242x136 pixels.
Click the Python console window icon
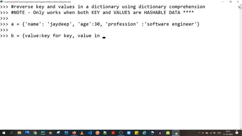click(x=2, y=2)
